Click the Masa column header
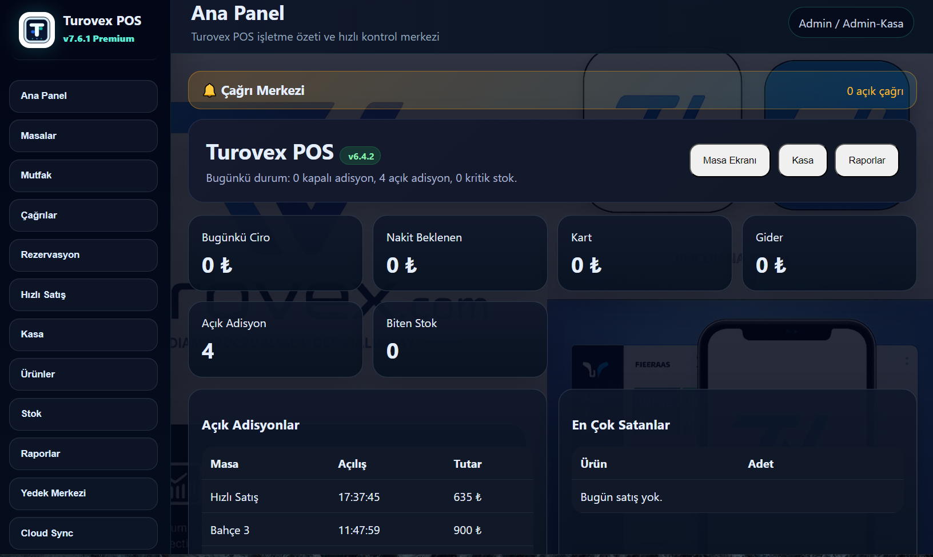933x557 pixels. 224,464
